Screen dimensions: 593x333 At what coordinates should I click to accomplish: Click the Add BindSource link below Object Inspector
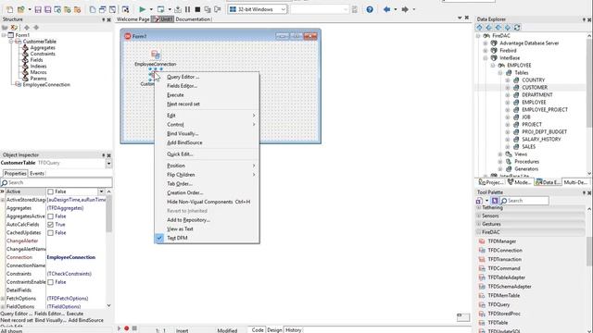(x=86, y=320)
